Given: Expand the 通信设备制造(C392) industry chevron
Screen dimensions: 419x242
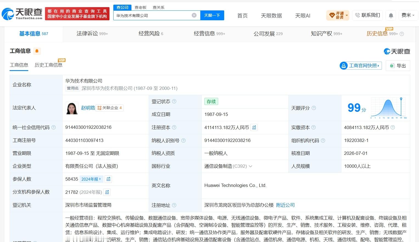Looking at the screenshot, I should [250, 166].
